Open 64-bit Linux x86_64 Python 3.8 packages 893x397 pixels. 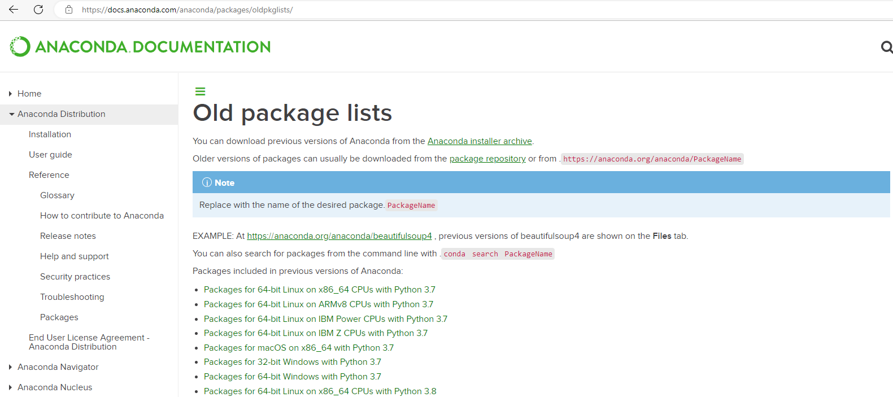coord(320,391)
